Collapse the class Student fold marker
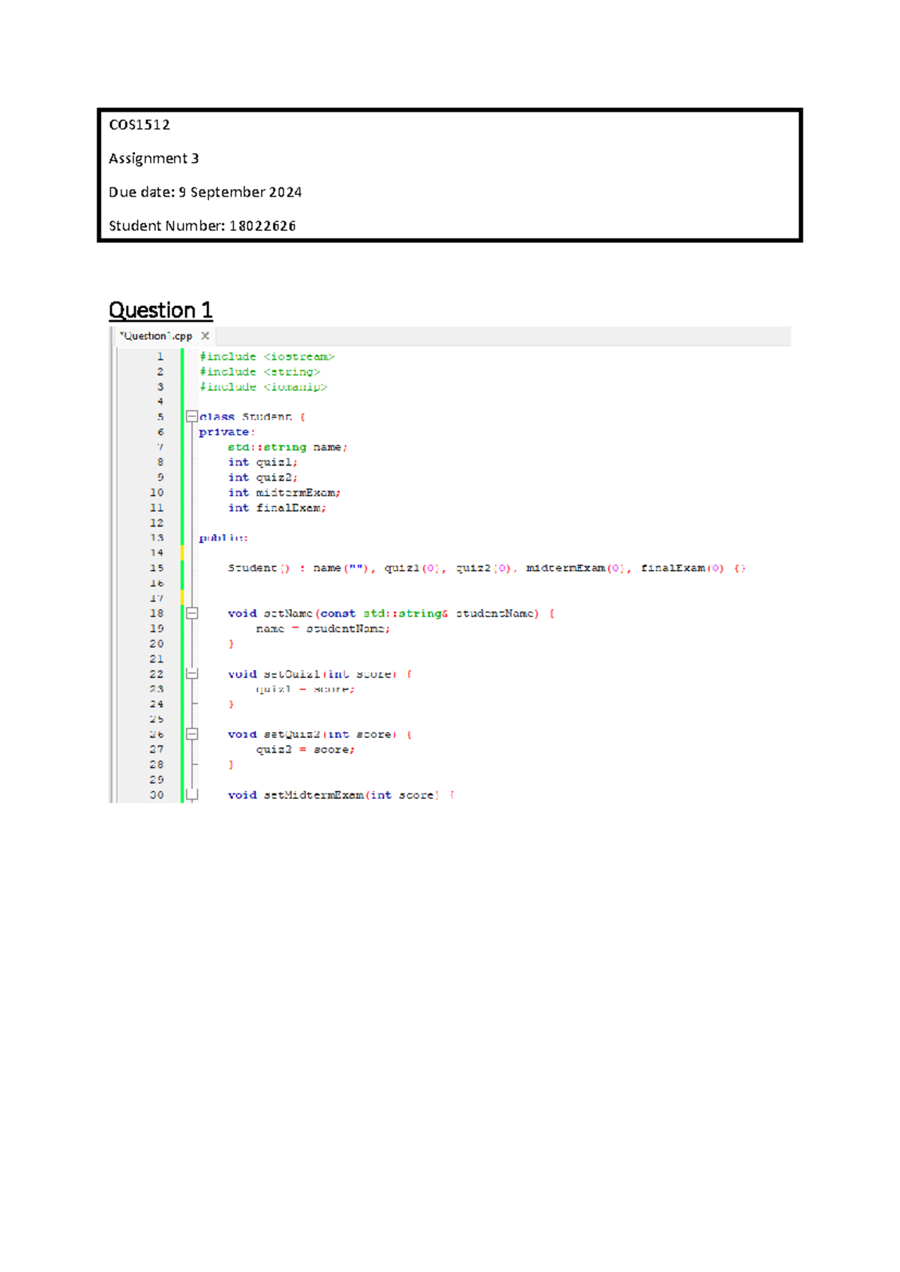The width and height of the screenshot is (900, 1272). tap(192, 416)
